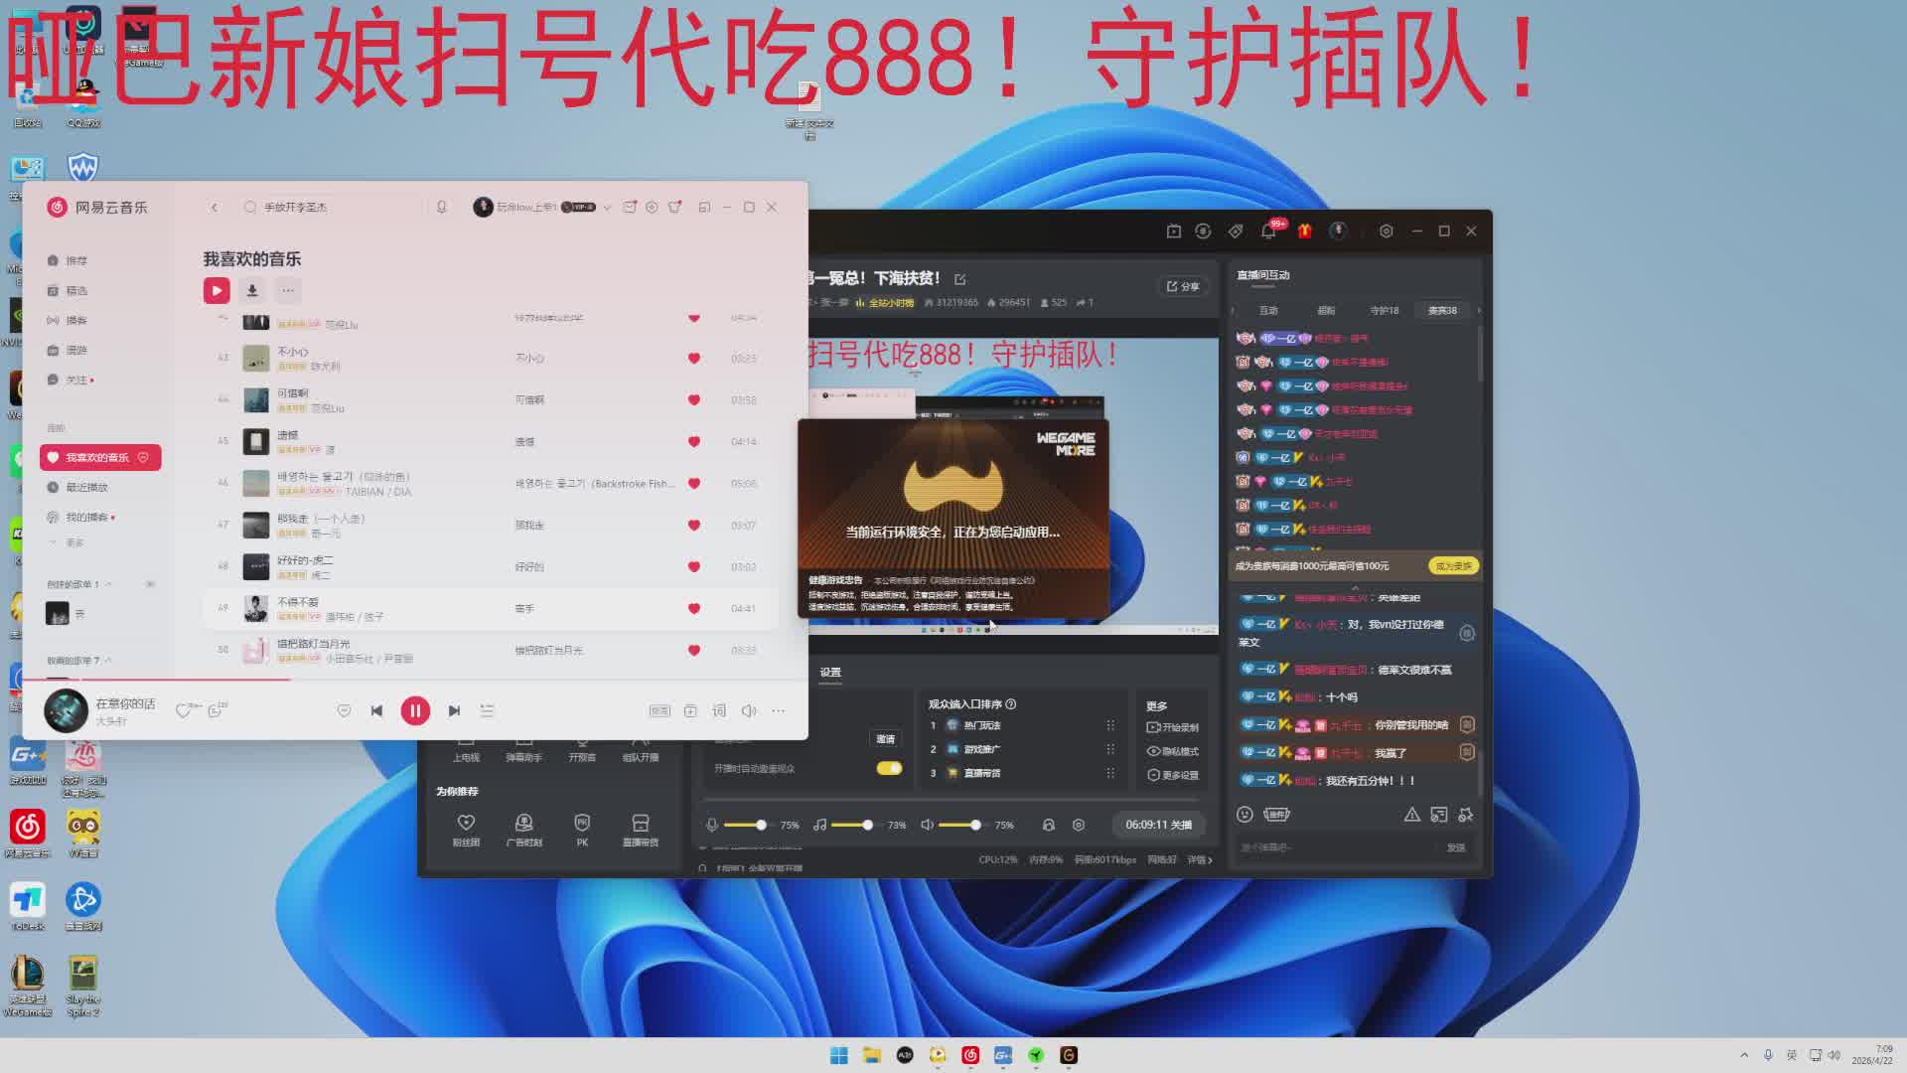Collapse the 创建的歌单 section
This screenshot has height=1073, width=1907.
(x=108, y=584)
